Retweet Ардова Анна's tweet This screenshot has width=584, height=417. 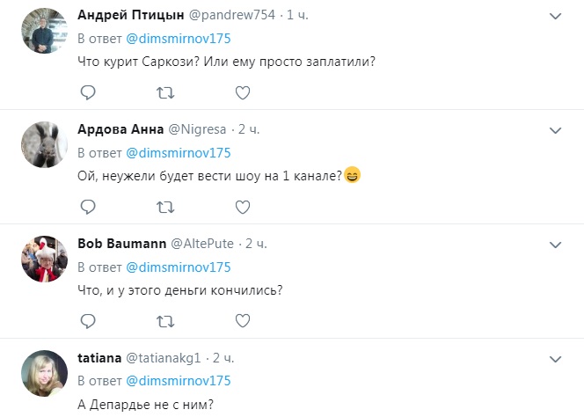(164, 207)
